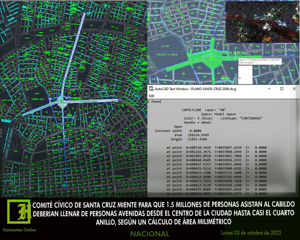Viewport: 300px width, 240px height.
Task: Click the Area and Perimeter tooltip
Action: [259, 61]
